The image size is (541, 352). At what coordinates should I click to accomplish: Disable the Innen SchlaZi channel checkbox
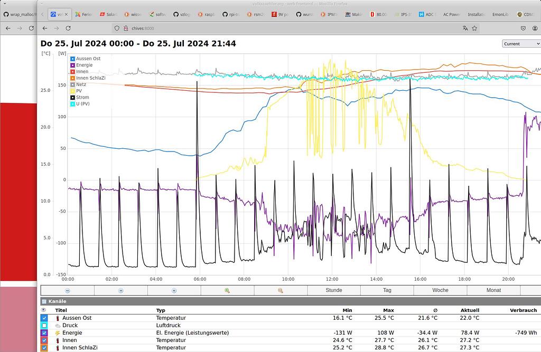click(44, 348)
